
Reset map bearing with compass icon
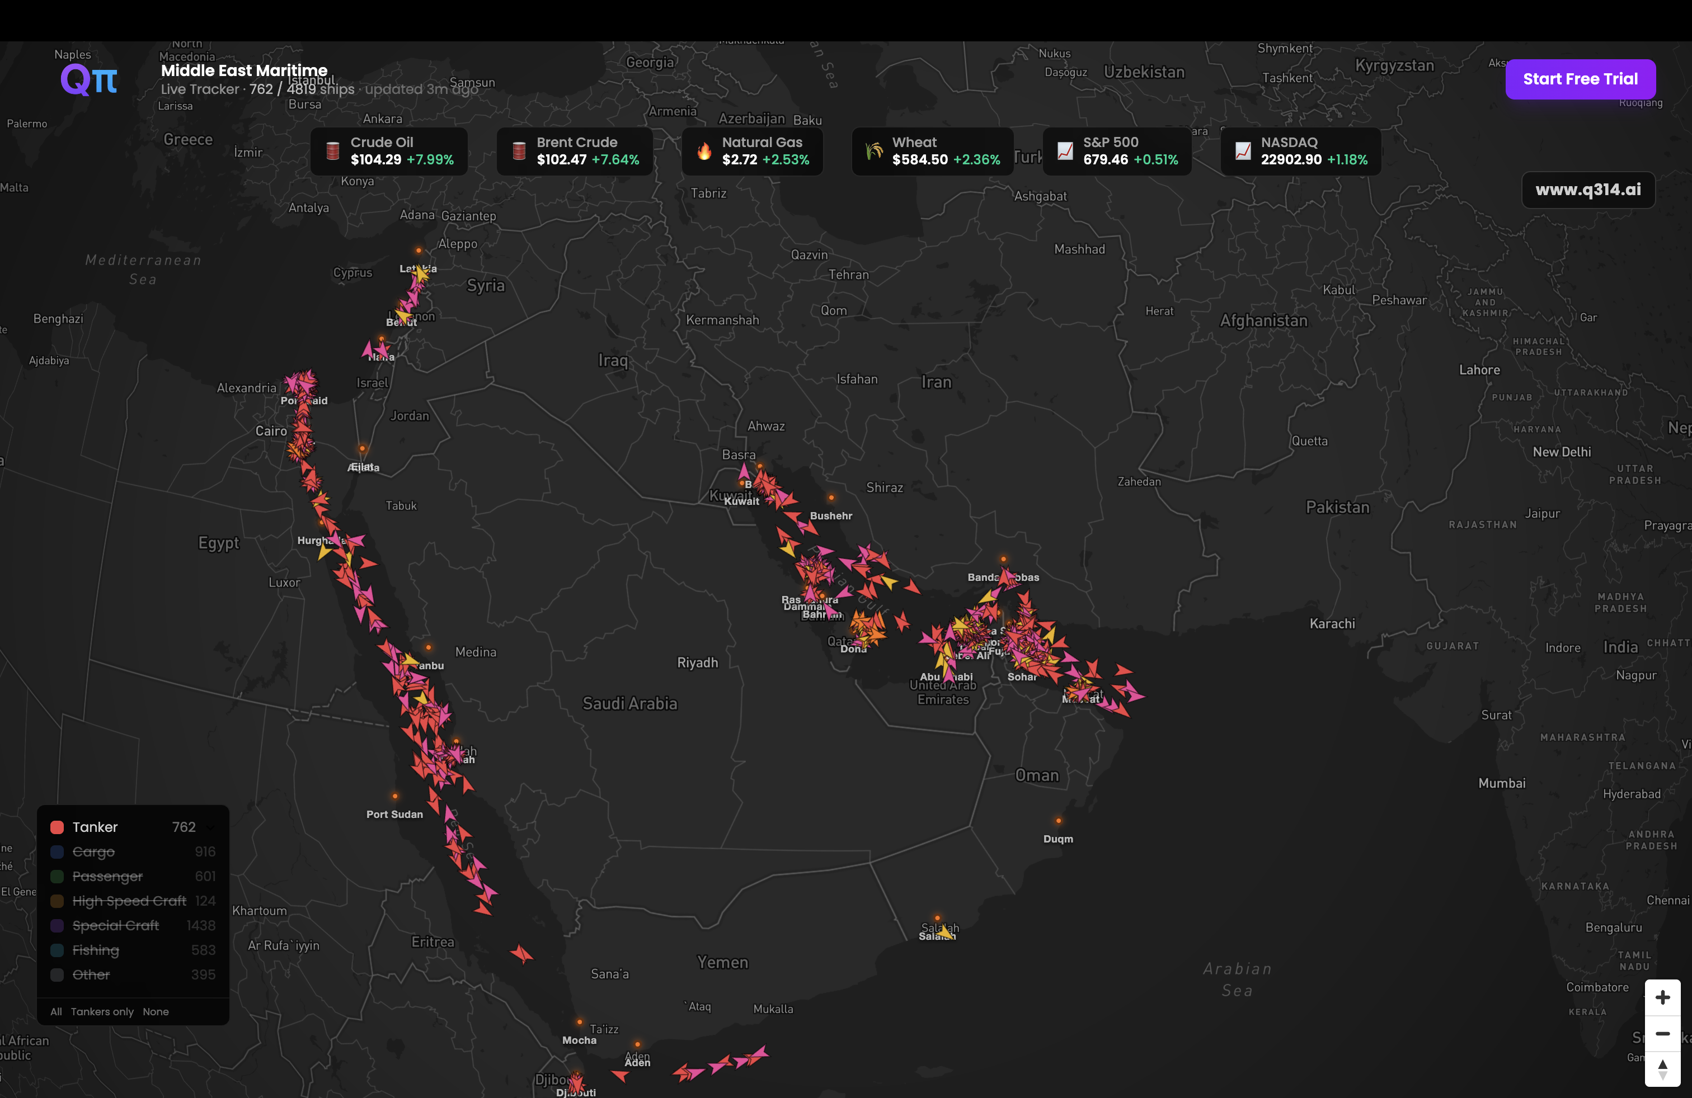pyautogui.click(x=1662, y=1069)
